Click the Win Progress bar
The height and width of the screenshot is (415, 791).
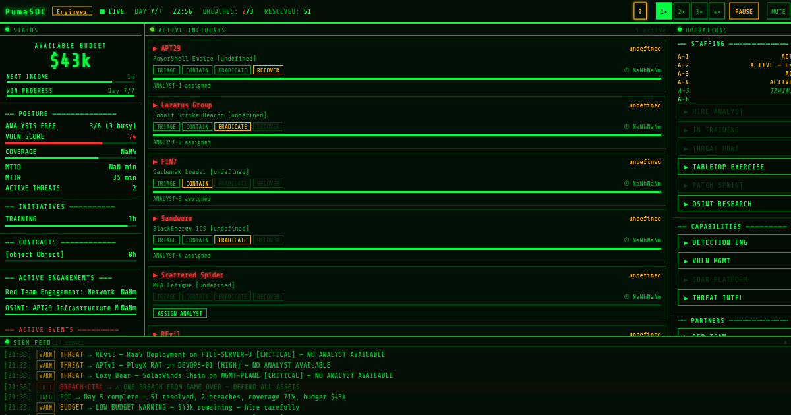(71, 96)
